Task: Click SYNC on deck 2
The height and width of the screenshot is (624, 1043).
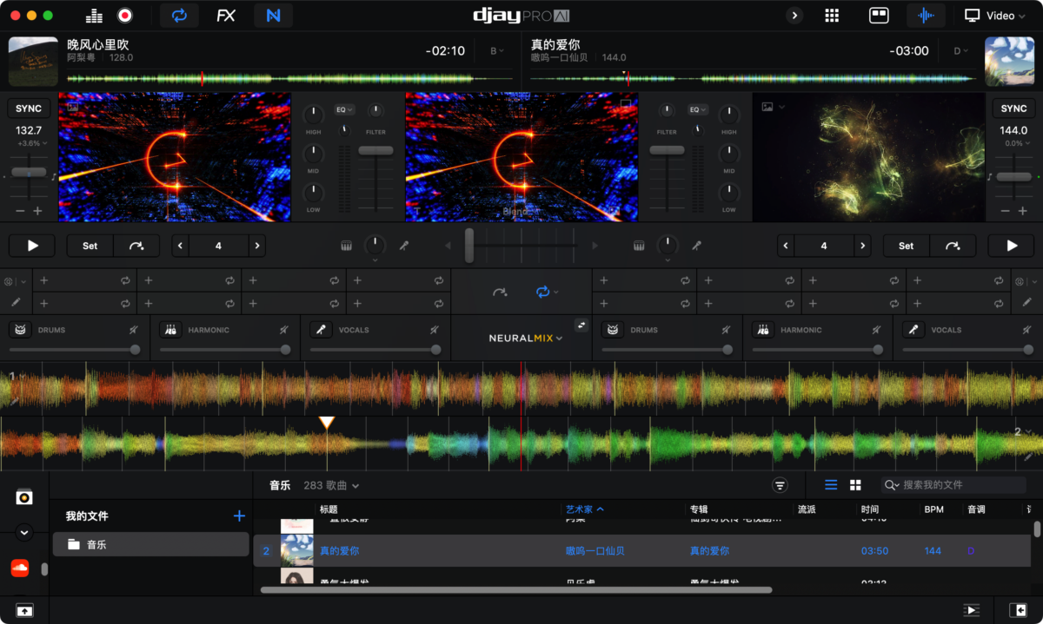Action: (1013, 108)
